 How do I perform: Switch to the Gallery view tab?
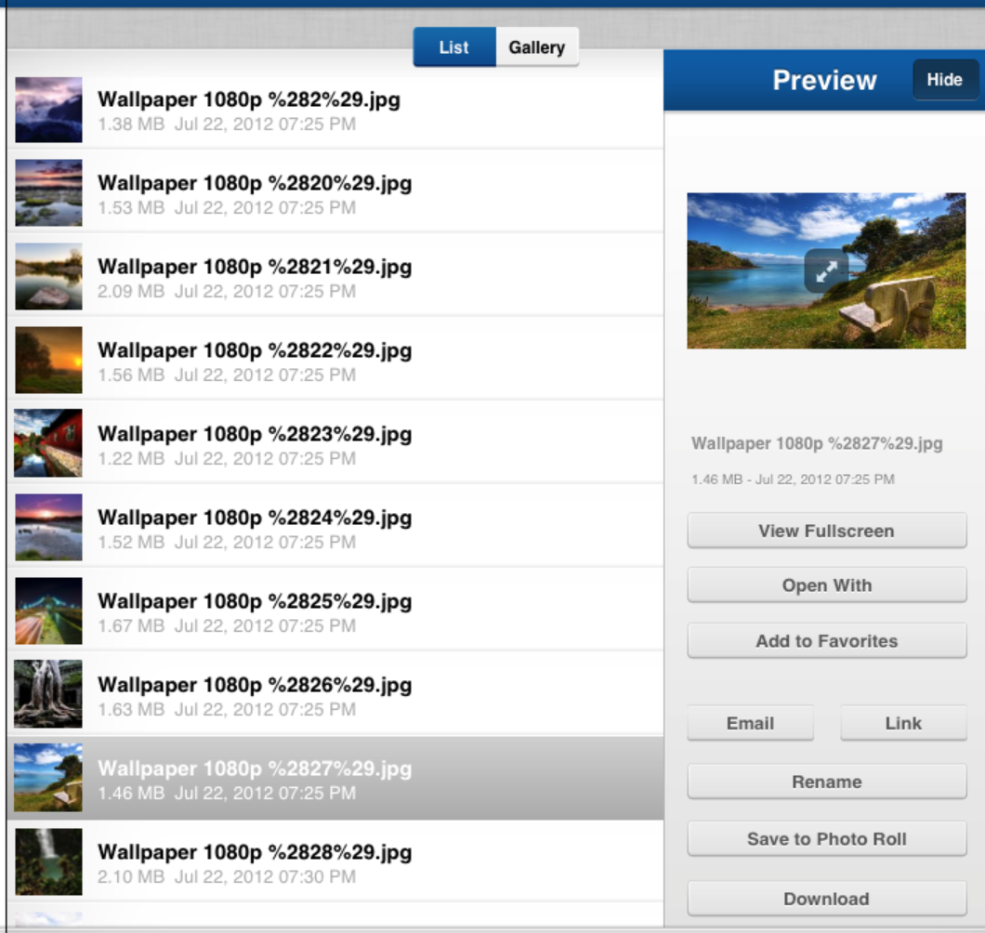pos(537,47)
